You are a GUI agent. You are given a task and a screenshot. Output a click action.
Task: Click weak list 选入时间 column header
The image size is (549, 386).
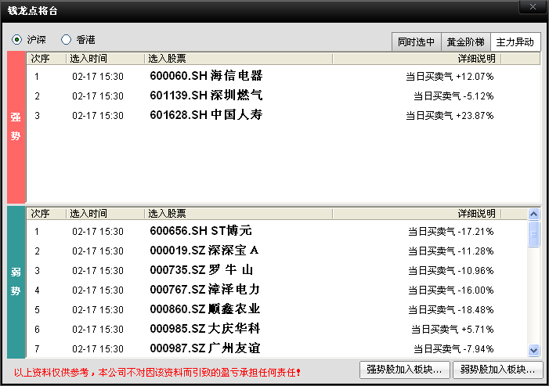click(105, 214)
